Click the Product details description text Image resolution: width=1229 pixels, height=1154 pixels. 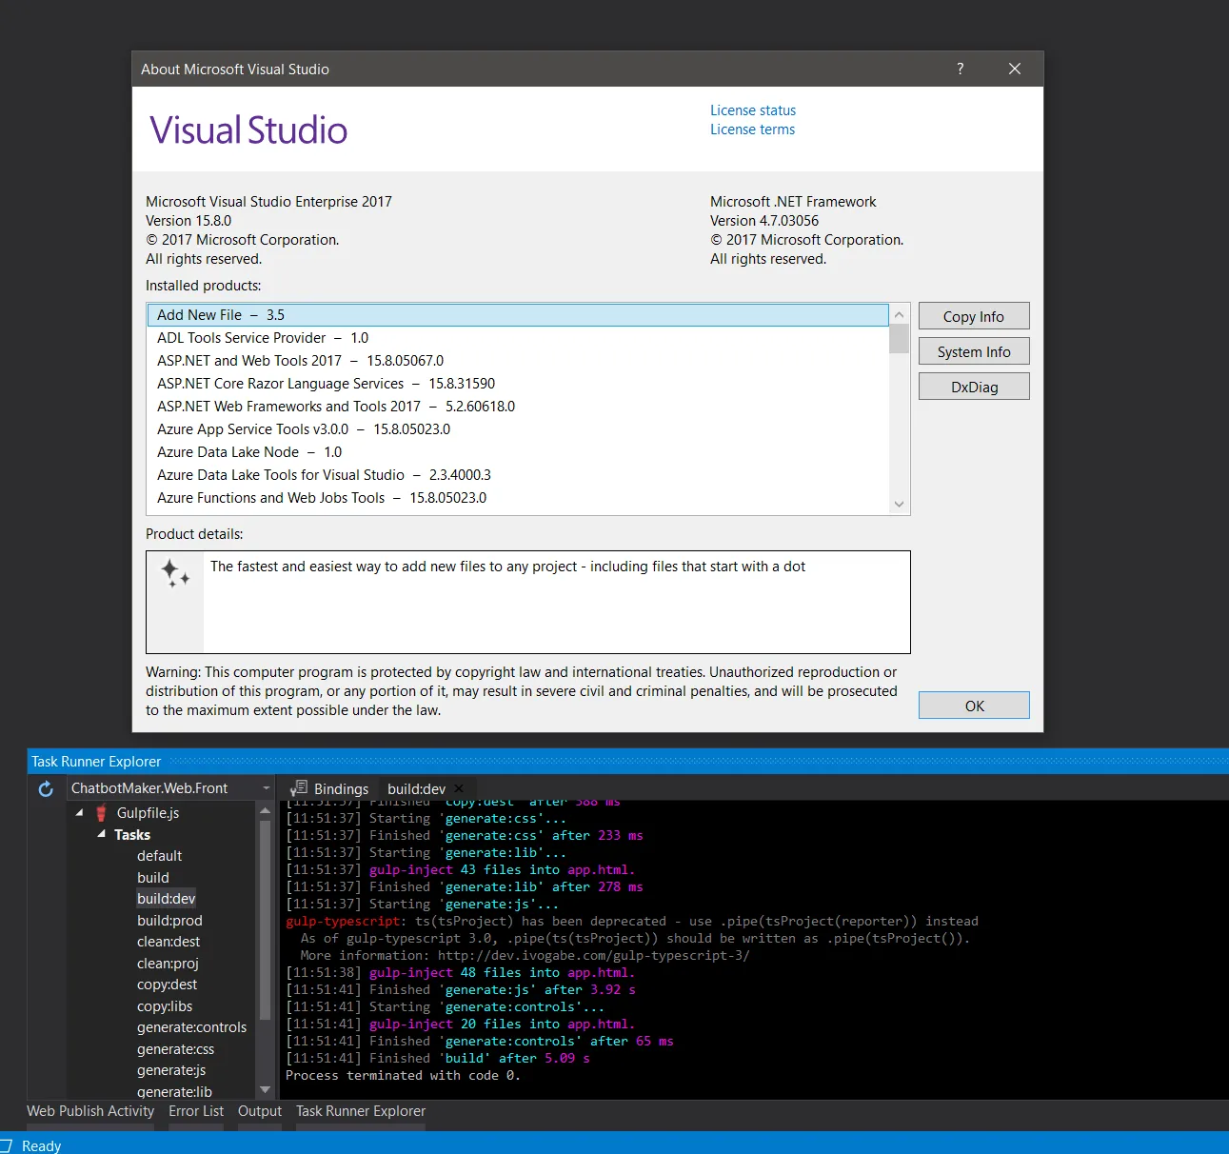pos(507,567)
